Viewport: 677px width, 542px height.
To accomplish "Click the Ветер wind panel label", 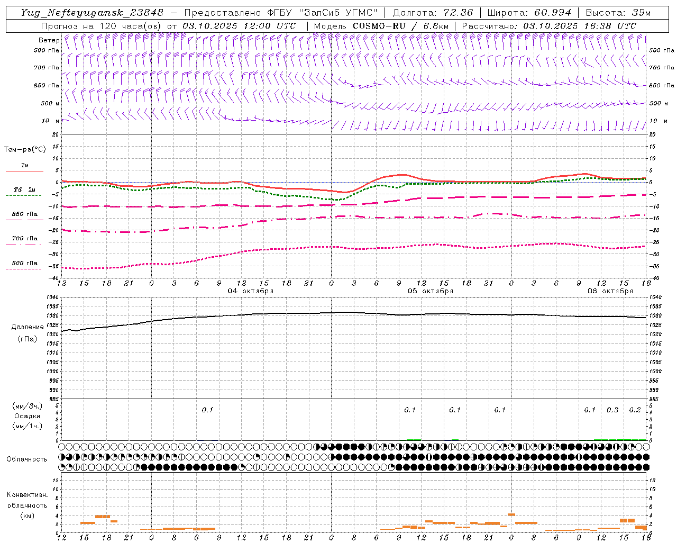I will coord(49,40).
